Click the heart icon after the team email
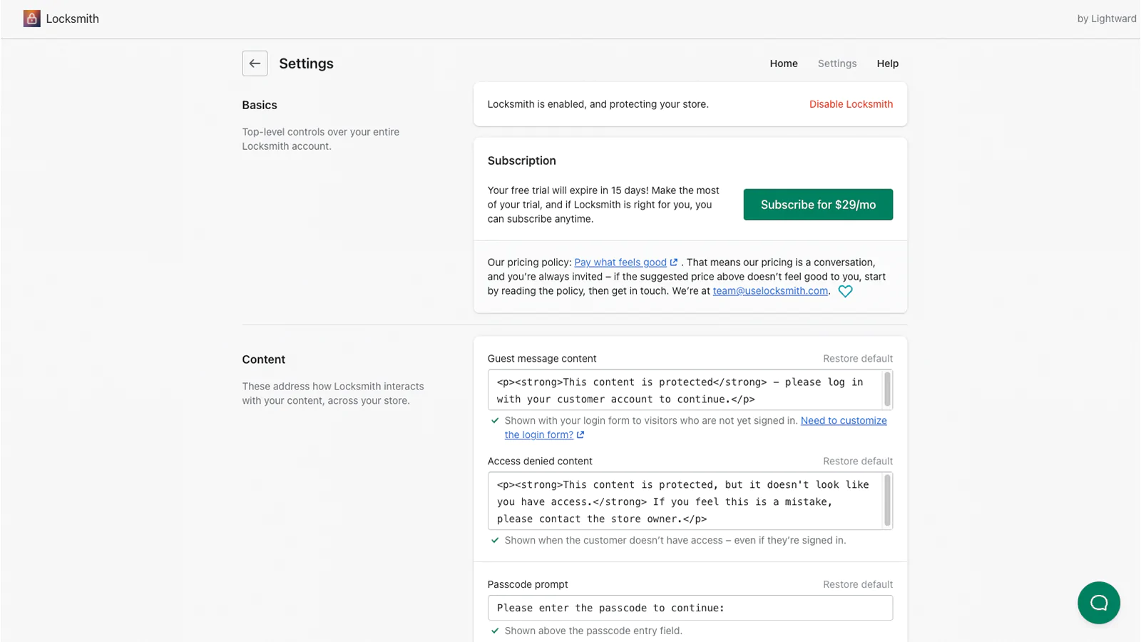Image resolution: width=1141 pixels, height=642 pixels. (x=845, y=291)
